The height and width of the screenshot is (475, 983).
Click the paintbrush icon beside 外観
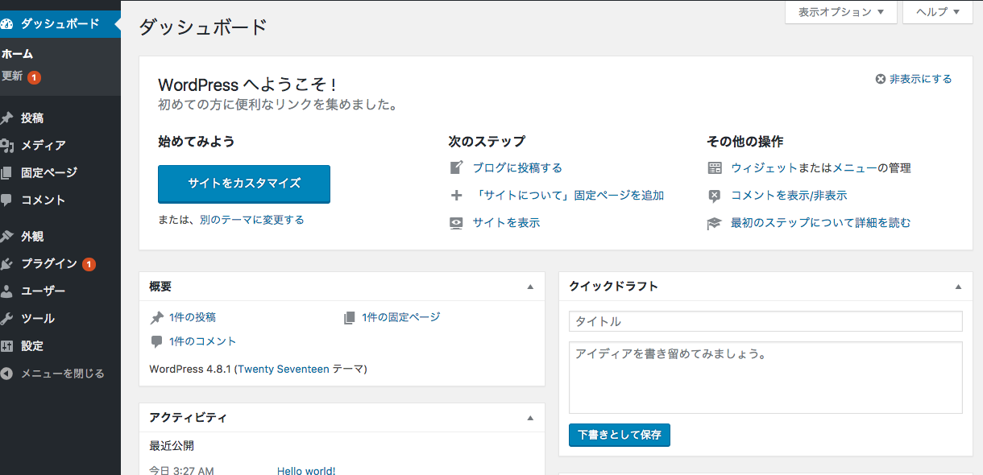pos(6,237)
